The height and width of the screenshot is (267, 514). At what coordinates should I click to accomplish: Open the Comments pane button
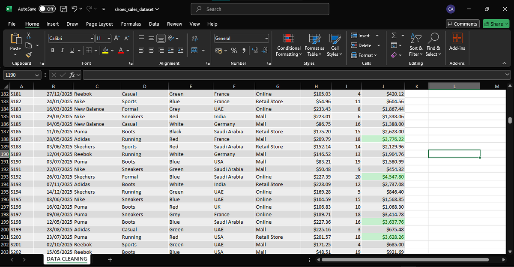point(463,24)
